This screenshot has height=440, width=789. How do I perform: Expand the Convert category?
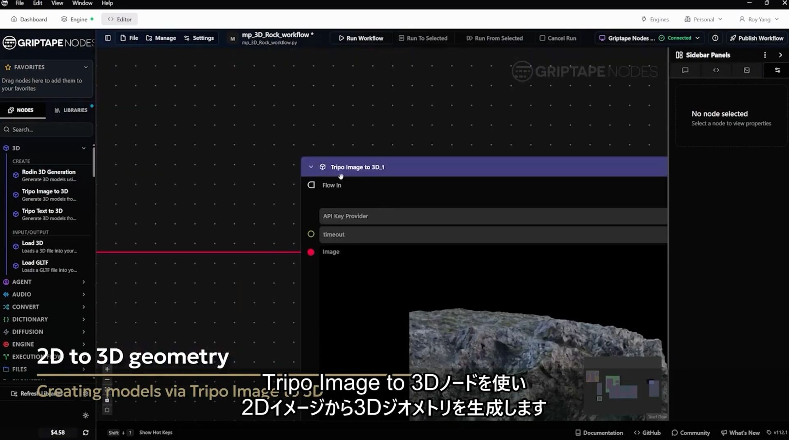point(83,307)
